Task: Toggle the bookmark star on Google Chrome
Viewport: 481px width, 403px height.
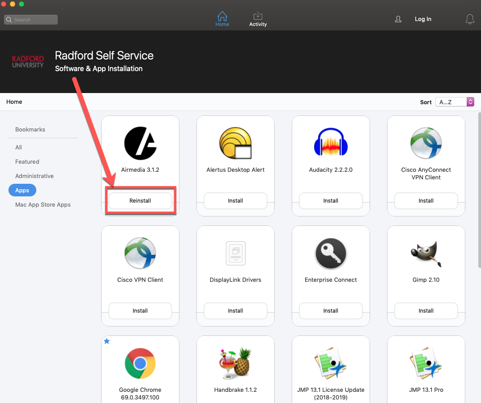Action: point(106,341)
